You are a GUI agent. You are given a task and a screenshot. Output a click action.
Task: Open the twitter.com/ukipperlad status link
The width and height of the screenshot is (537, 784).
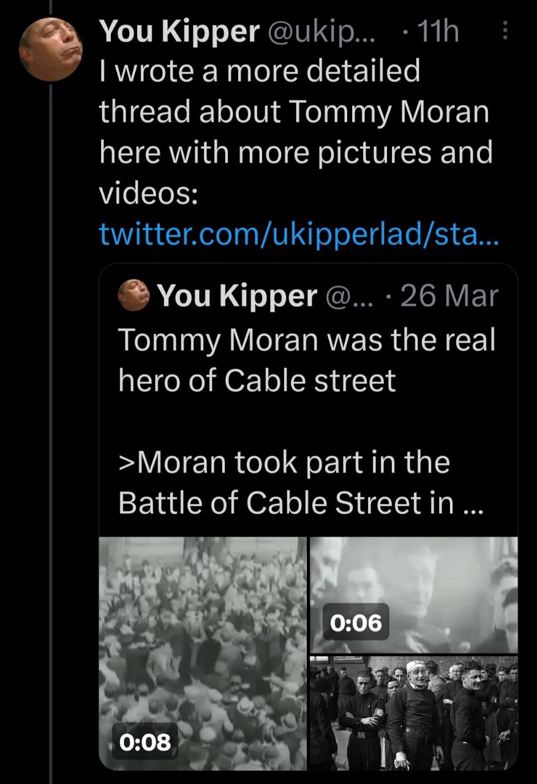[x=299, y=233]
